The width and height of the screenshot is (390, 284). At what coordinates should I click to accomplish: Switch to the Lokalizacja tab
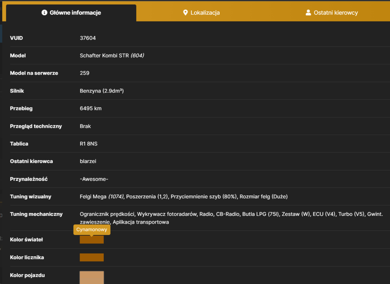click(x=201, y=13)
